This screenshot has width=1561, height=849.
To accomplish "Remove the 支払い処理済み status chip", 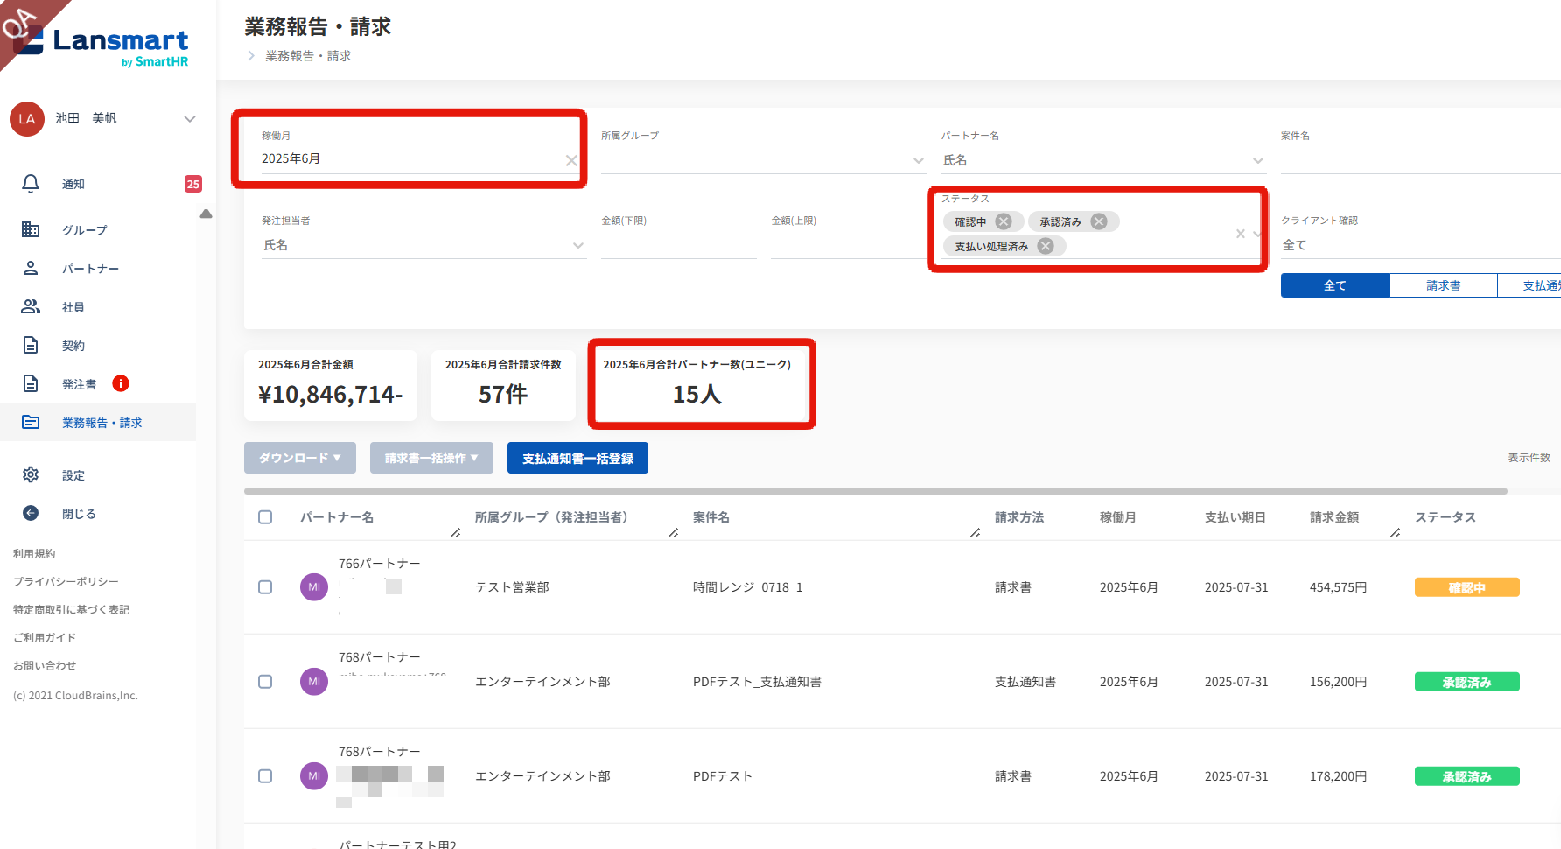I will 1046,246.
